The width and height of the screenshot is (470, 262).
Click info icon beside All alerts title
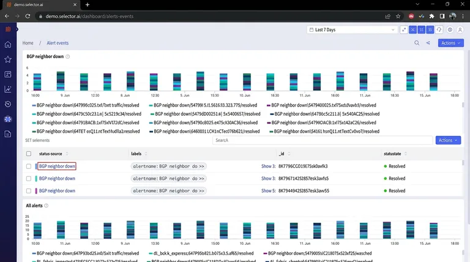[46, 206]
